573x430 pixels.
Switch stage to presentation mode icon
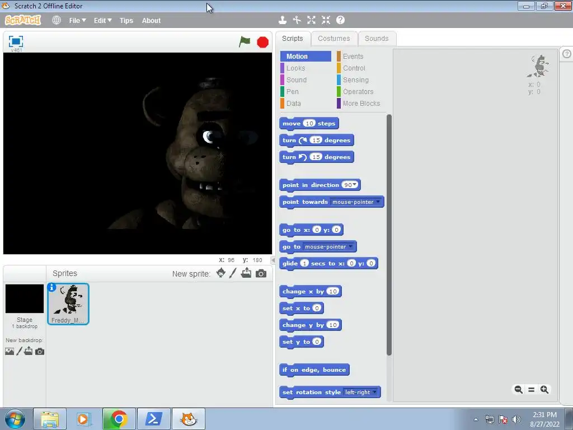point(16,41)
